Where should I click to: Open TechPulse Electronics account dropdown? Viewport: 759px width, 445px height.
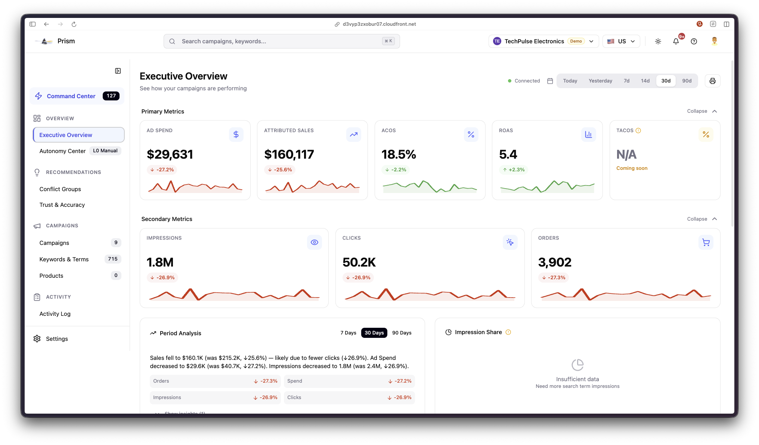click(x=543, y=41)
